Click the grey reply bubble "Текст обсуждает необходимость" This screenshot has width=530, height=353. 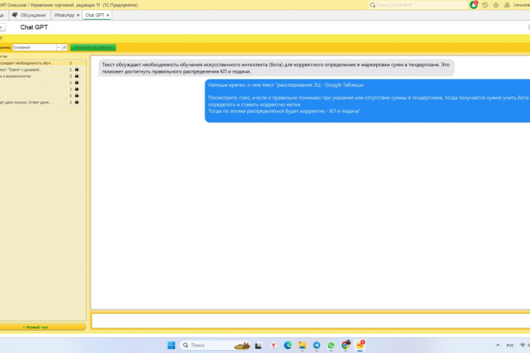point(276,68)
